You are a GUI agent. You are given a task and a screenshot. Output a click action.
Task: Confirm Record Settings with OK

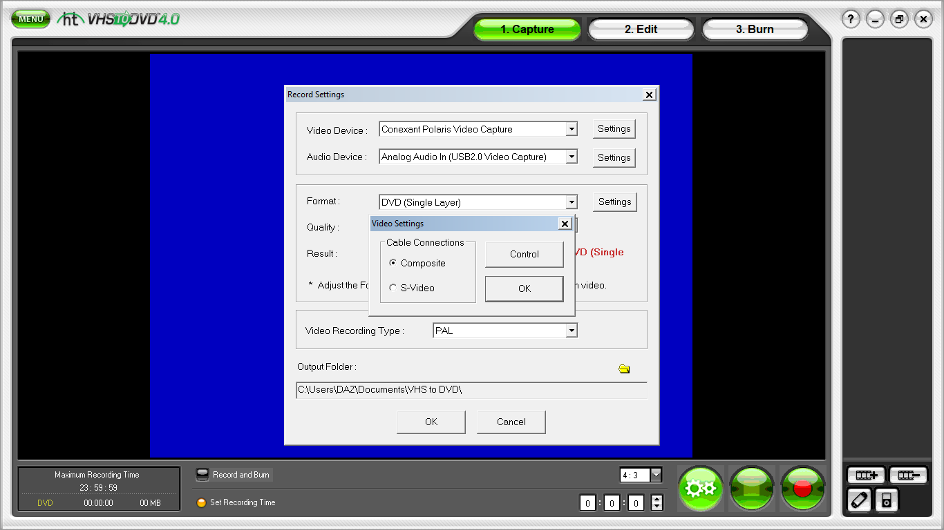431,422
